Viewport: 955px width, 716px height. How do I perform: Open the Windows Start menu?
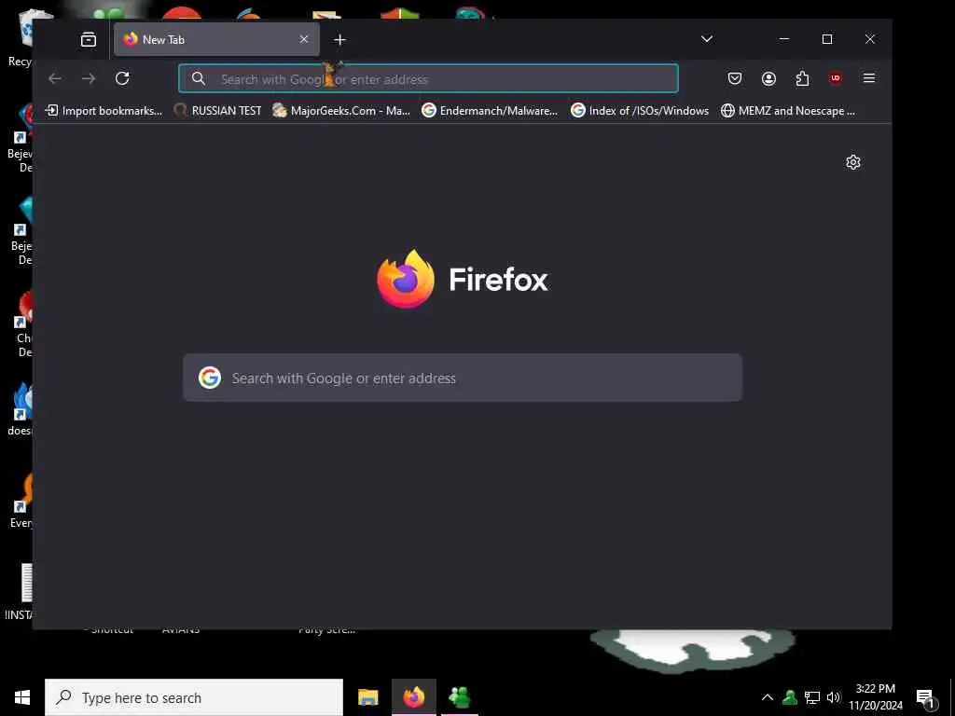(22, 697)
